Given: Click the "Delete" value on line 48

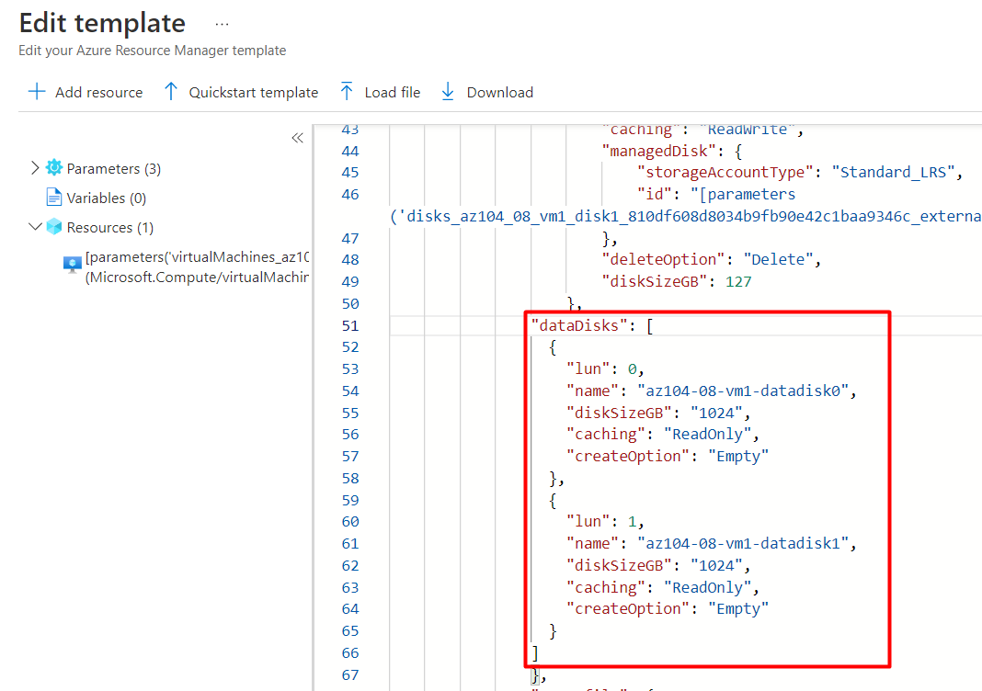Looking at the screenshot, I should pyautogui.click(x=779, y=259).
